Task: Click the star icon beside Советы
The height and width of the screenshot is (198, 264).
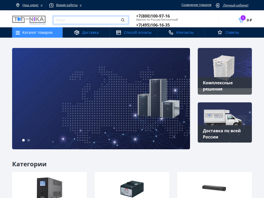Action: click(220, 32)
